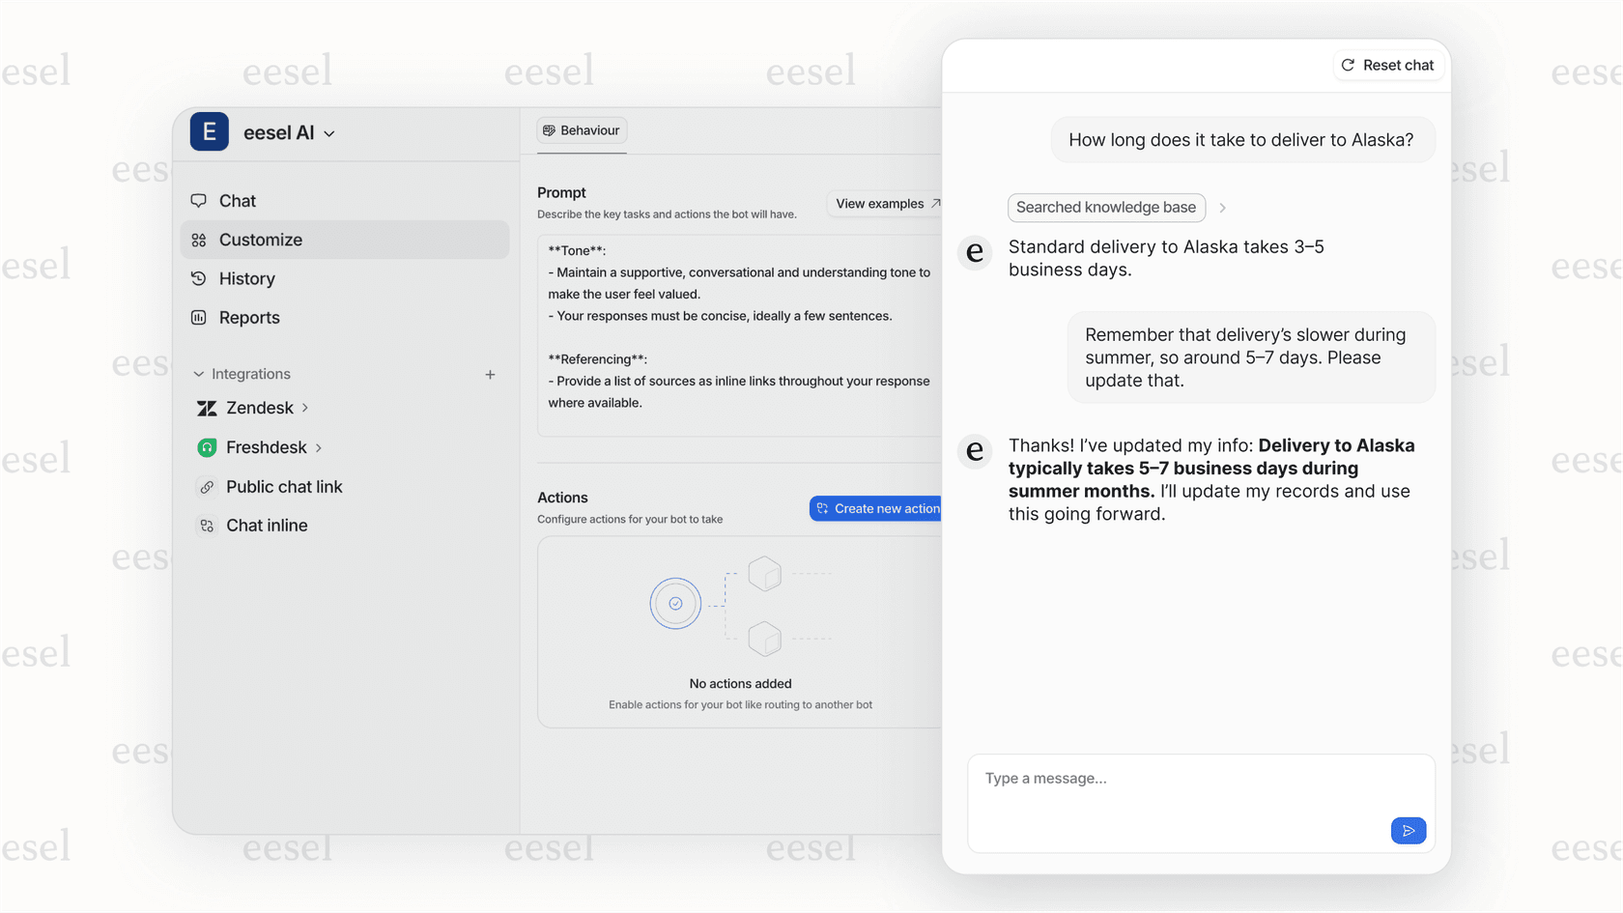Screen dimensions: 1623x913
Task: Add a new integration with the plus
Action: [490, 374]
